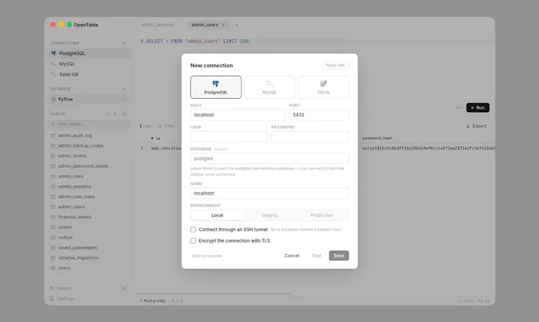Switch to the admin_sessions tab
Image resolution: width=539 pixels, height=322 pixels.
coord(158,25)
